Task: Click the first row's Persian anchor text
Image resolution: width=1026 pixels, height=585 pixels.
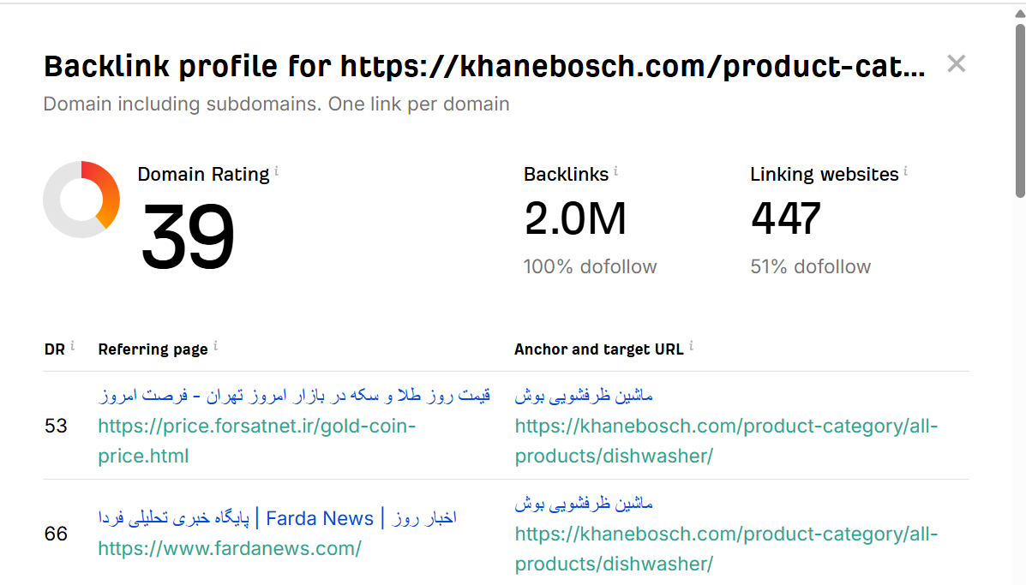Action: pos(584,396)
